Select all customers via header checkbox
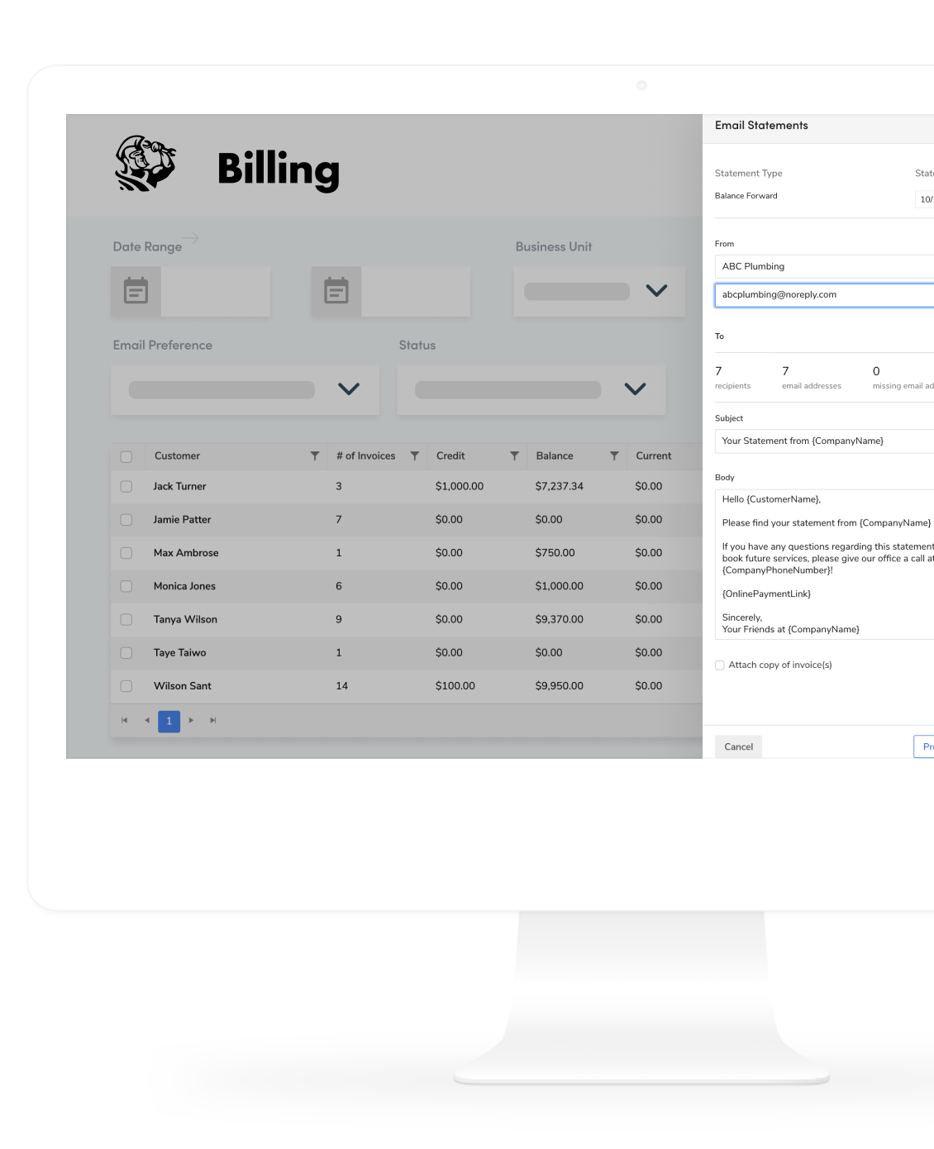The width and height of the screenshot is (934, 1149). [126, 455]
